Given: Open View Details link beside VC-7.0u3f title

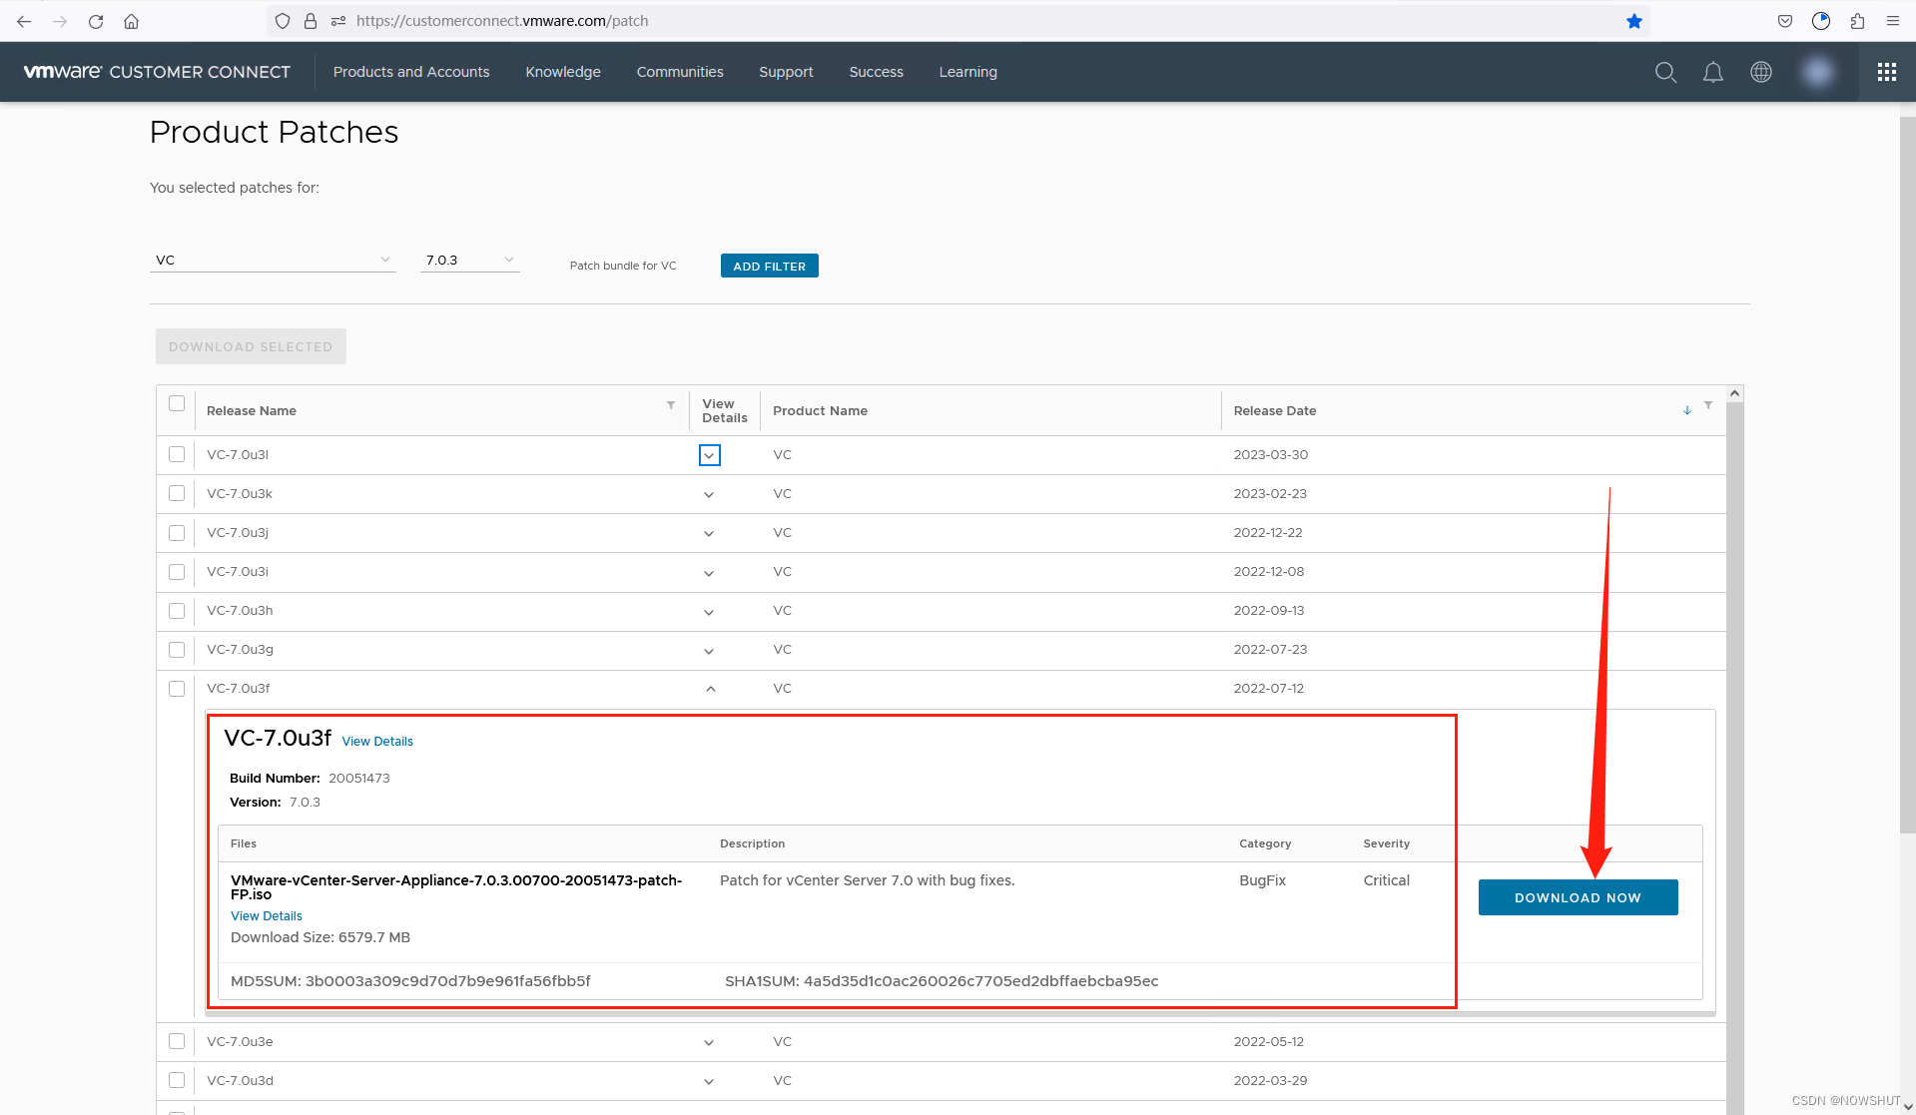Looking at the screenshot, I should click(x=377, y=741).
